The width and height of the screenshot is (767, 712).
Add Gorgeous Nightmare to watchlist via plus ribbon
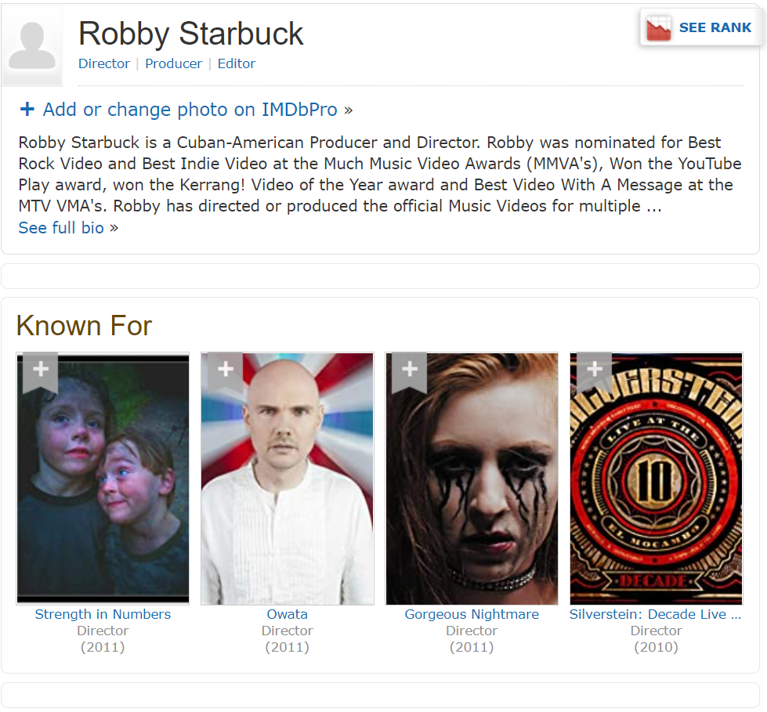(x=410, y=371)
